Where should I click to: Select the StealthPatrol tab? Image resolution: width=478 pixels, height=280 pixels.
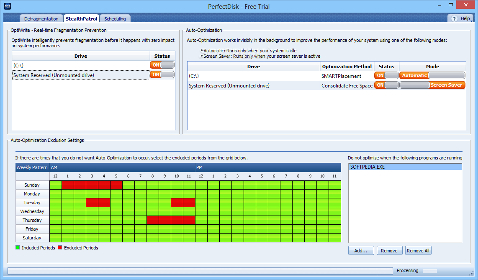pos(81,18)
